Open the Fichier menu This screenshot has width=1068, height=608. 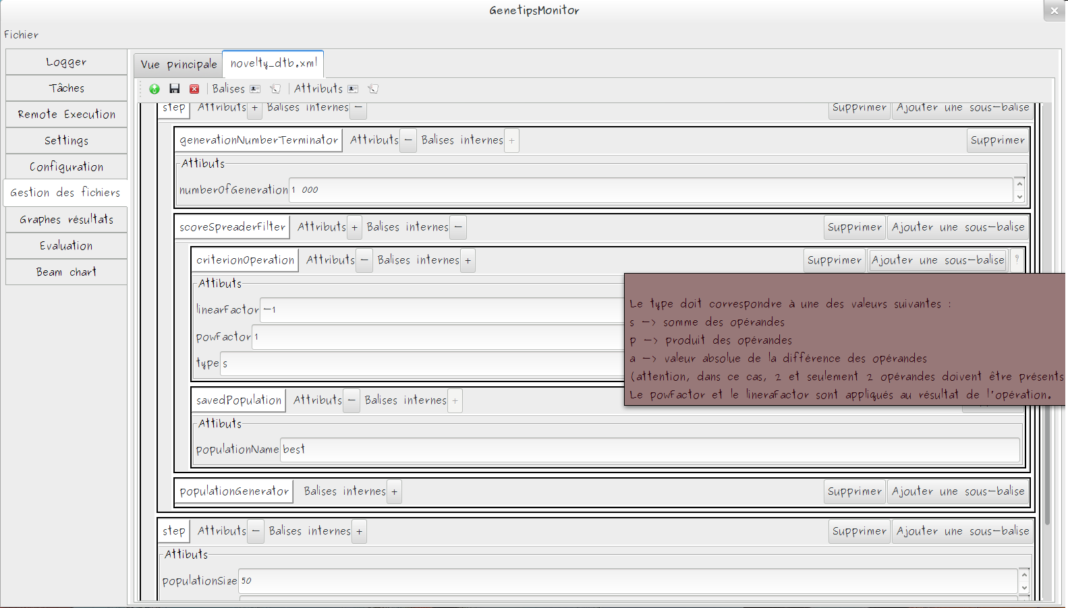point(22,34)
